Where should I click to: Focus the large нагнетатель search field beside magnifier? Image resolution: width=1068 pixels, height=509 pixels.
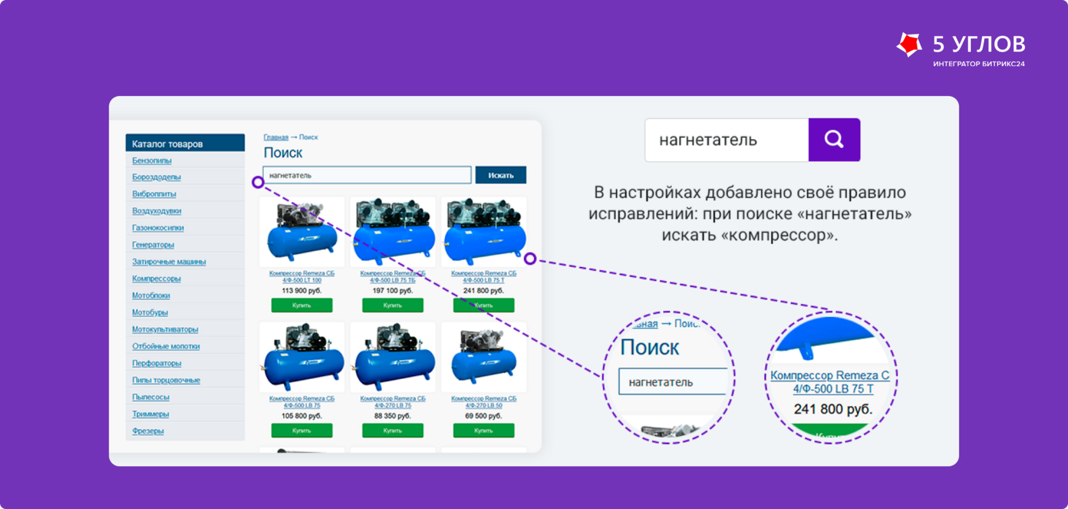click(x=727, y=140)
